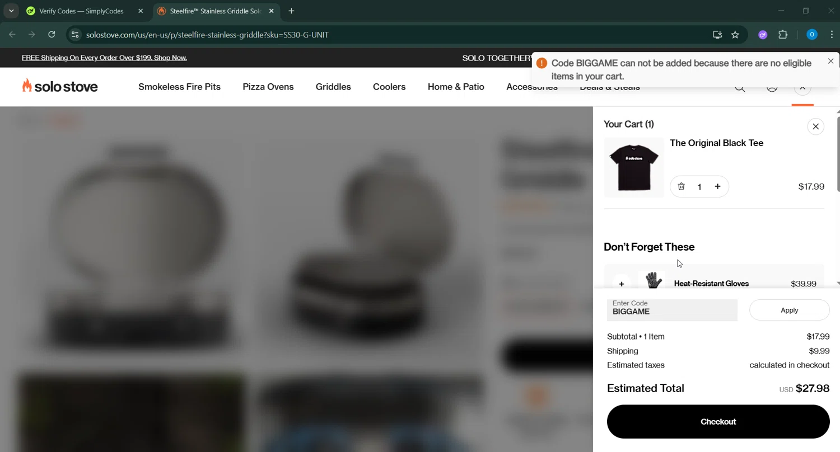Open Chrome profile avatar

[812, 35]
